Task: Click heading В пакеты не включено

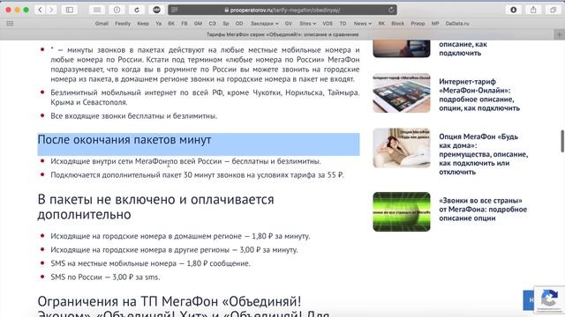Action: (155, 207)
